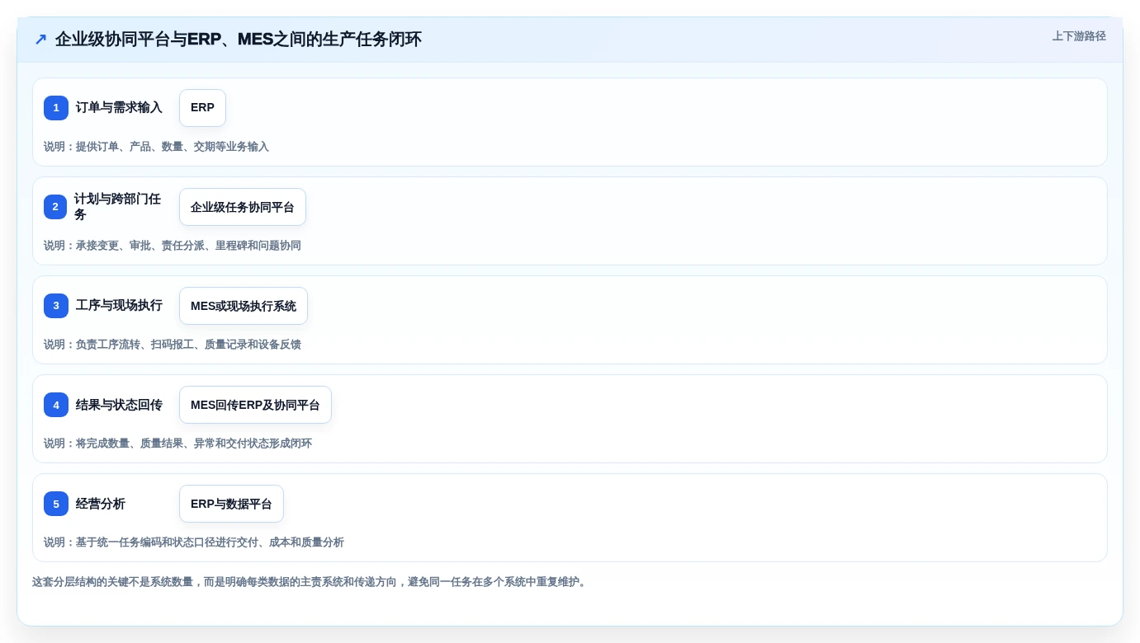Click the step number 4 badge
Screen dimensions: 1140x643
56,405
